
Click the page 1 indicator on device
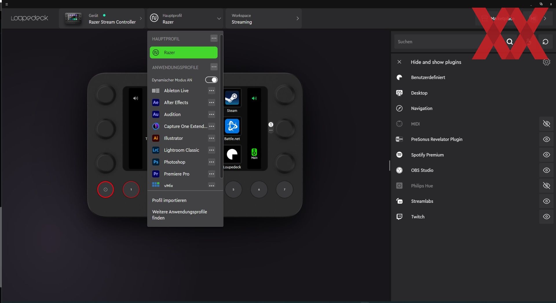coord(271,125)
